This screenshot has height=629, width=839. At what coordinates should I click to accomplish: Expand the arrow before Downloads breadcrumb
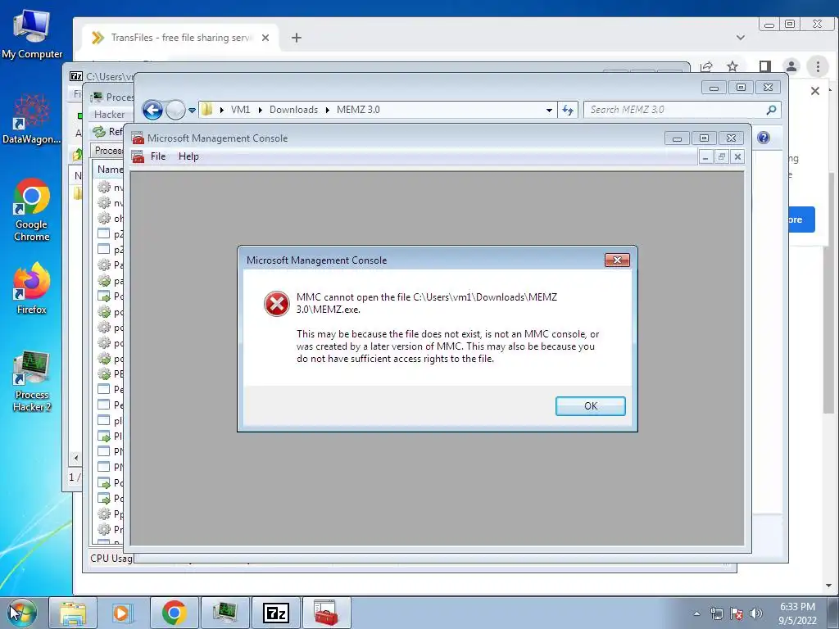coord(260,110)
